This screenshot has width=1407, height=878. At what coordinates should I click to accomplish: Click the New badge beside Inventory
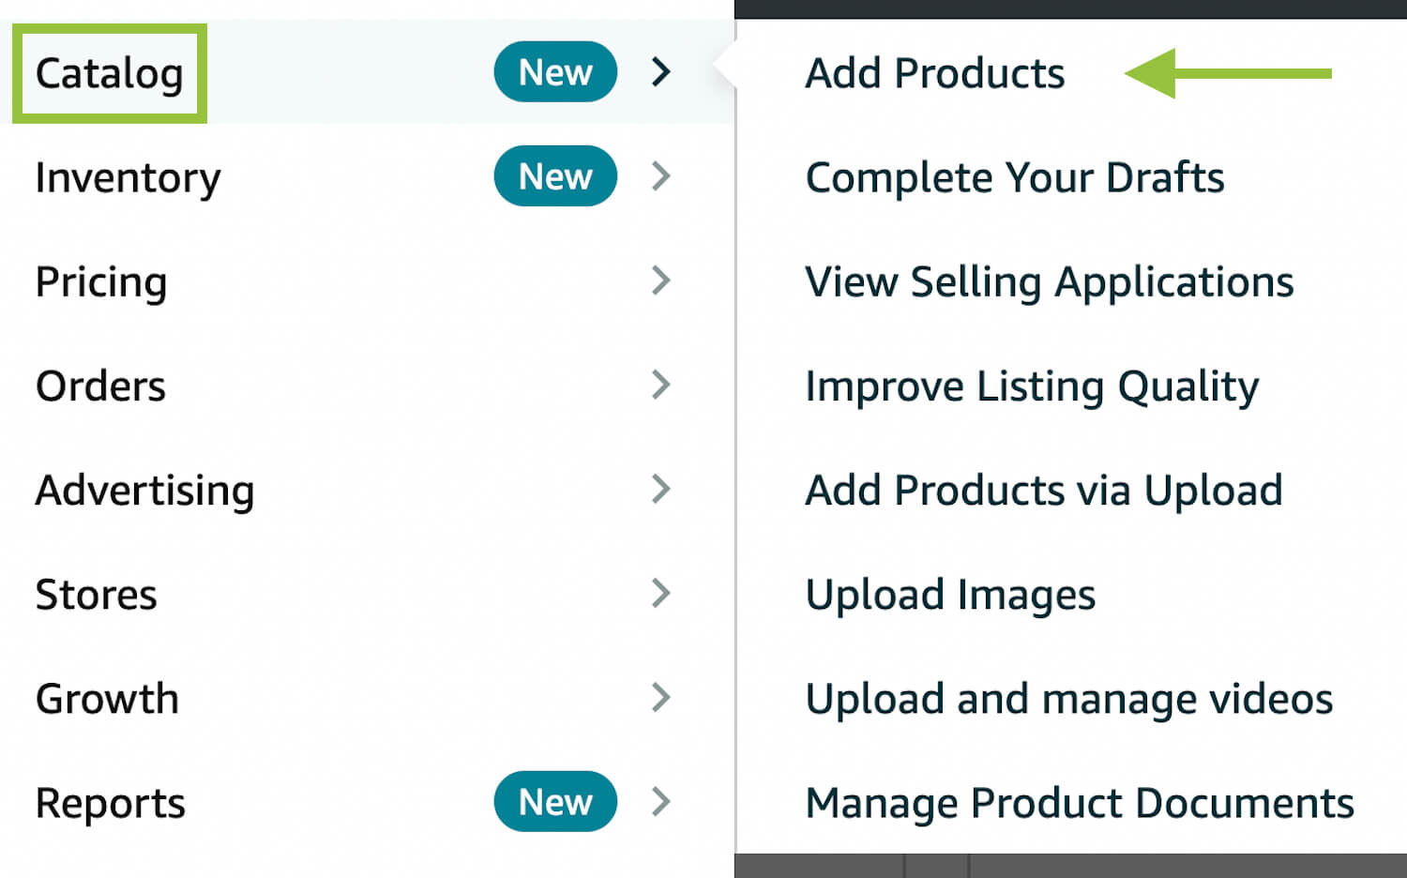(x=555, y=176)
